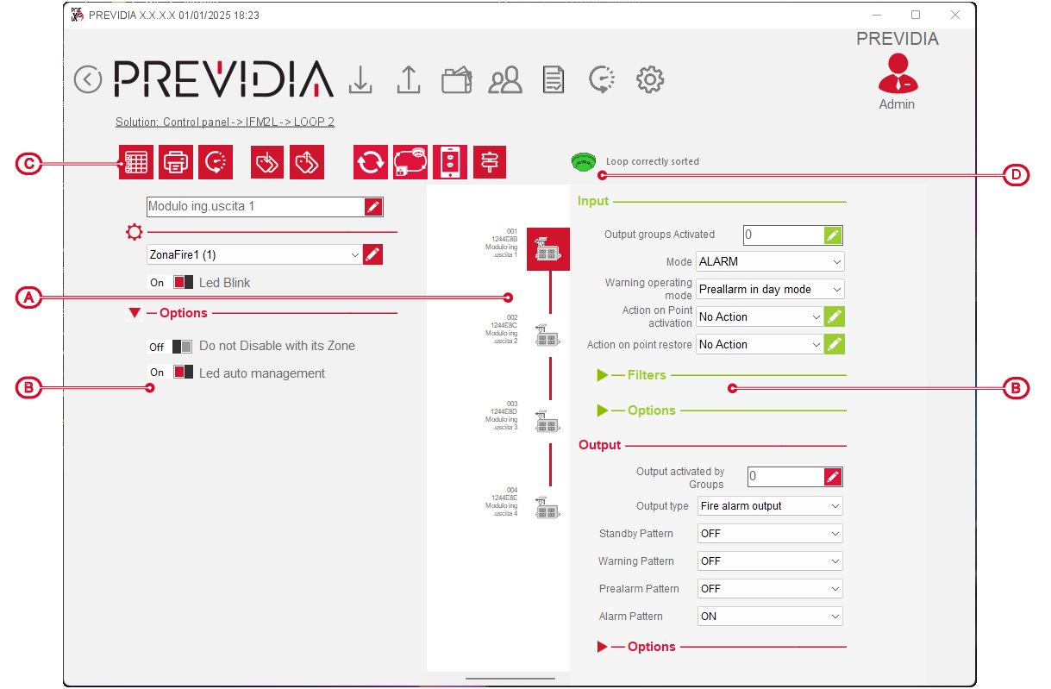Click the Modulo ing.uscita 1 name field
Viewport: 1051px width, 689px height.
254,207
